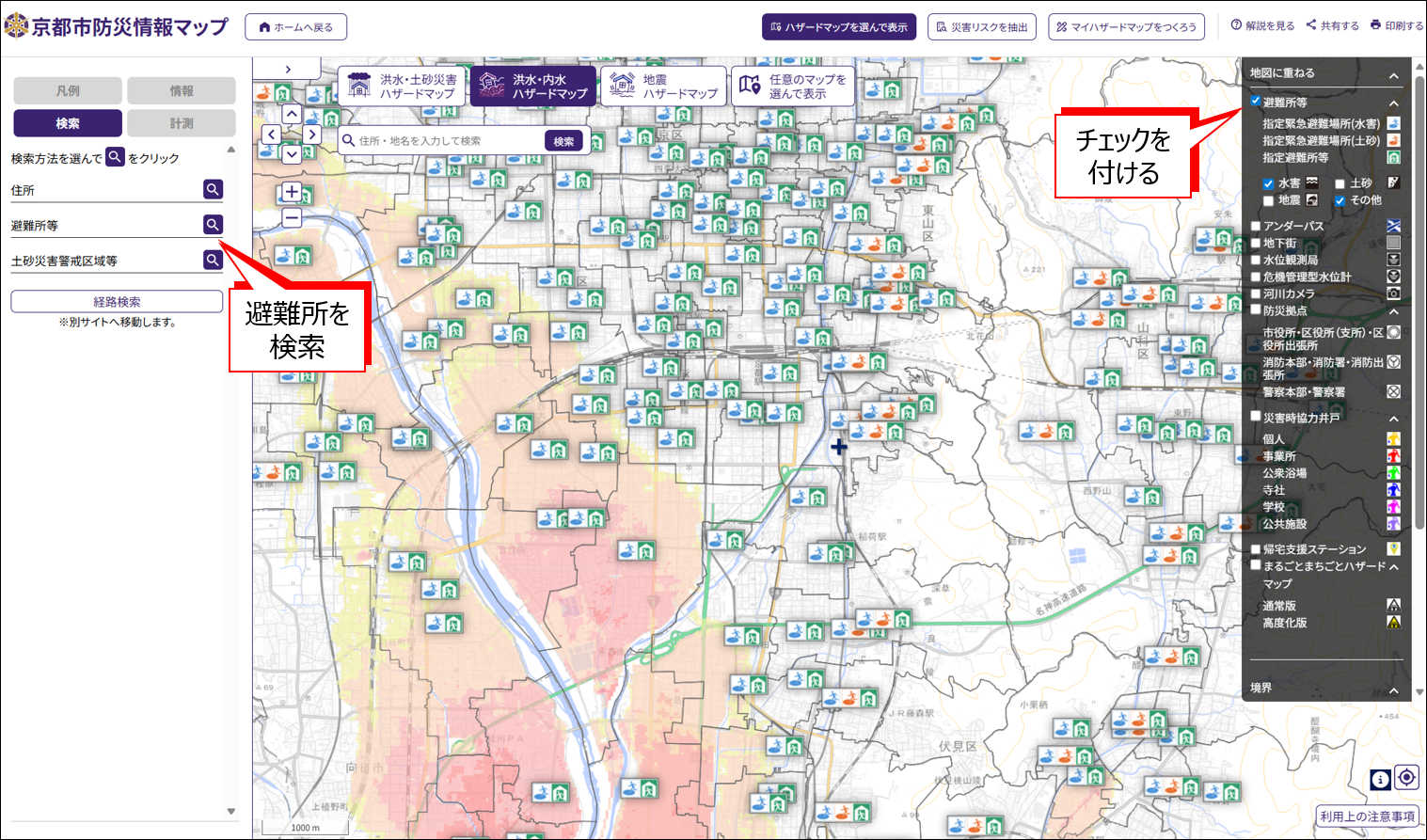Uncheck the その他 filter checkbox

point(1340,200)
